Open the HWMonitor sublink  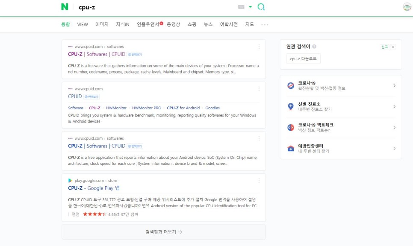point(116,108)
